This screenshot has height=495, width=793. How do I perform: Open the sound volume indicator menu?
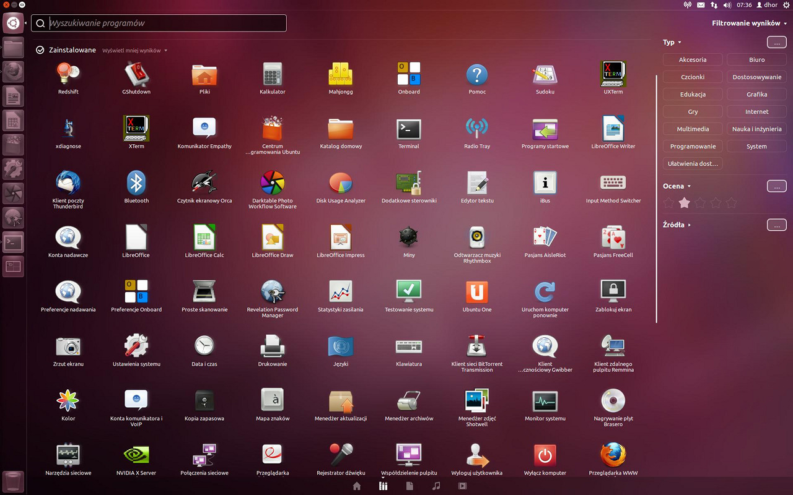727,5
